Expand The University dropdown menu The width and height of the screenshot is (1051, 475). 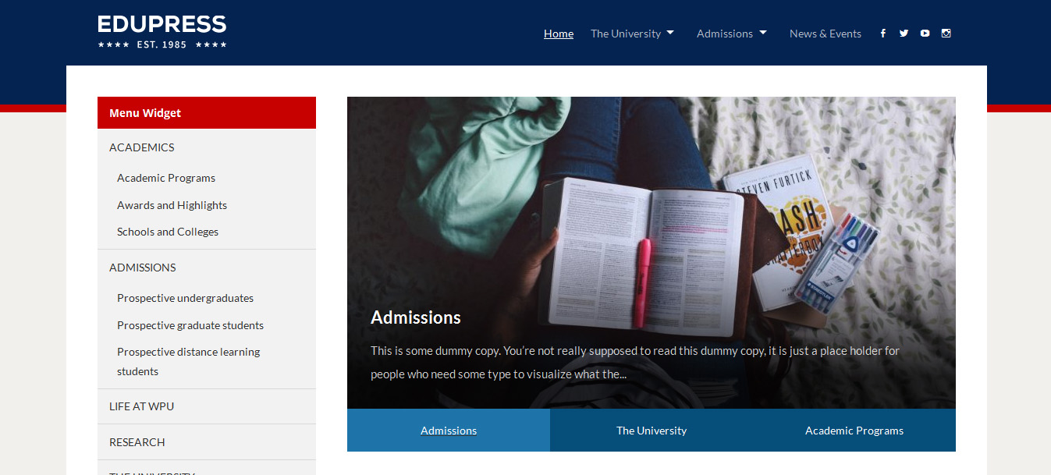(632, 34)
